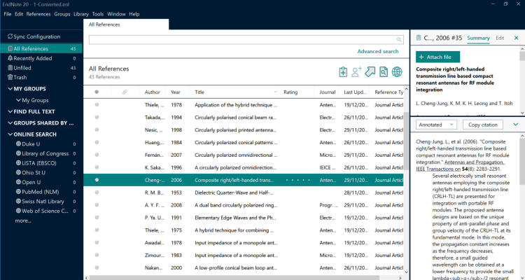The image size is (525, 280).
Task: Click LISTA (EBSCO) globe icon
Action: (x=18, y=163)
